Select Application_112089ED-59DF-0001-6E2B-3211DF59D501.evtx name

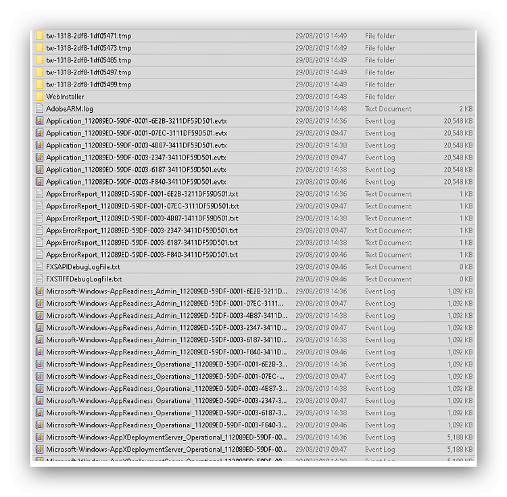[136, 121]
